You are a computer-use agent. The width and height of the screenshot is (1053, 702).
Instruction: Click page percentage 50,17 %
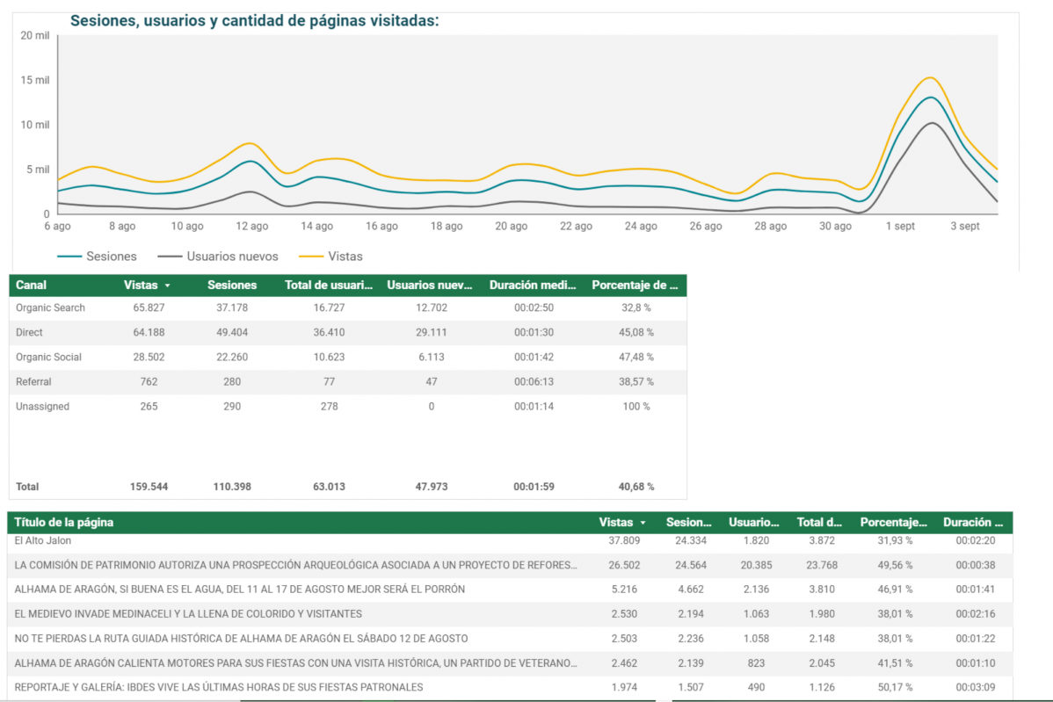[895, 687]
